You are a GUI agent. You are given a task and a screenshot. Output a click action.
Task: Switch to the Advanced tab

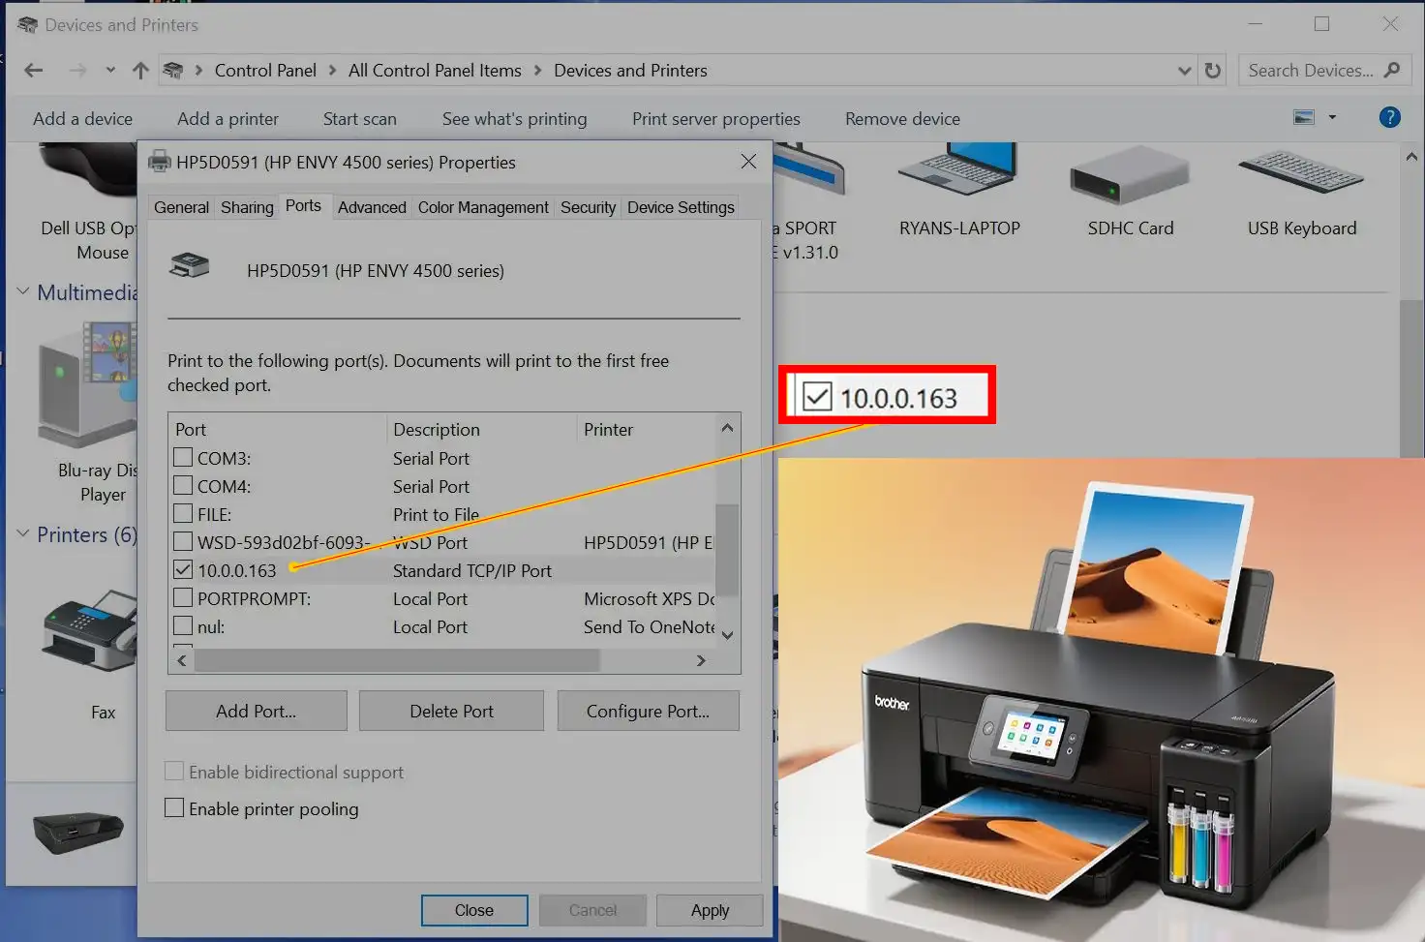pos(372,207)
